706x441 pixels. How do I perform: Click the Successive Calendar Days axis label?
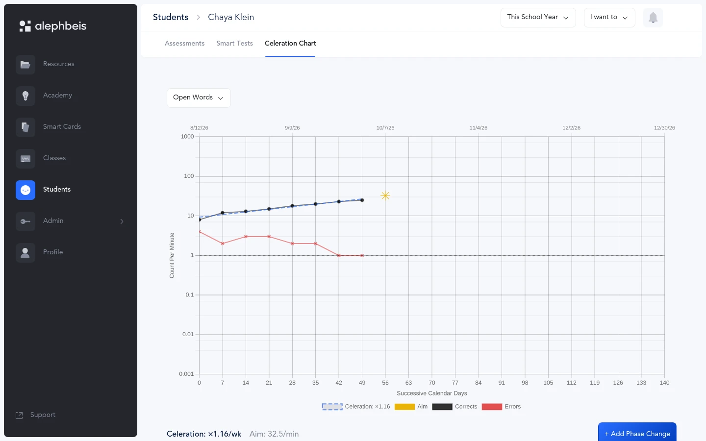[432, 393]
